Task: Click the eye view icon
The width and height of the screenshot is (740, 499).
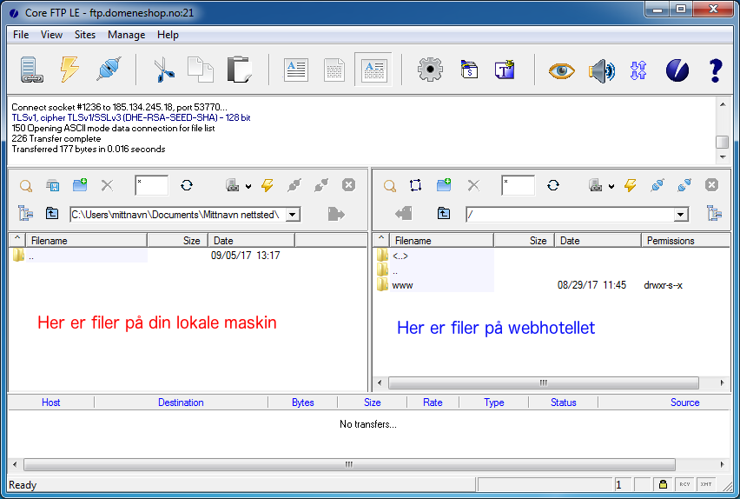Action: (x=562, y=71)
